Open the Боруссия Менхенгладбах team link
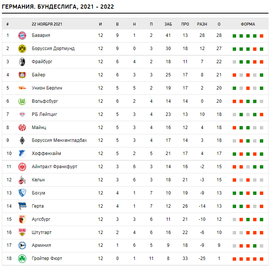 tap(59, 140)
